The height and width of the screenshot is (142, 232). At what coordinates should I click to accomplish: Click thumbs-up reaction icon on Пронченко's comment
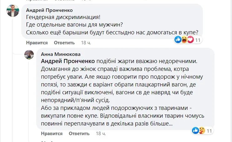pyautogui.click(x=178, y=40)
